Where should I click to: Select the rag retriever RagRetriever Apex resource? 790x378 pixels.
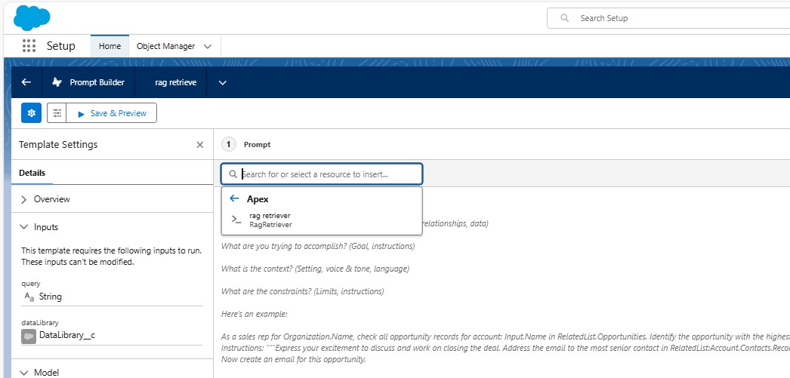(322, 220)
